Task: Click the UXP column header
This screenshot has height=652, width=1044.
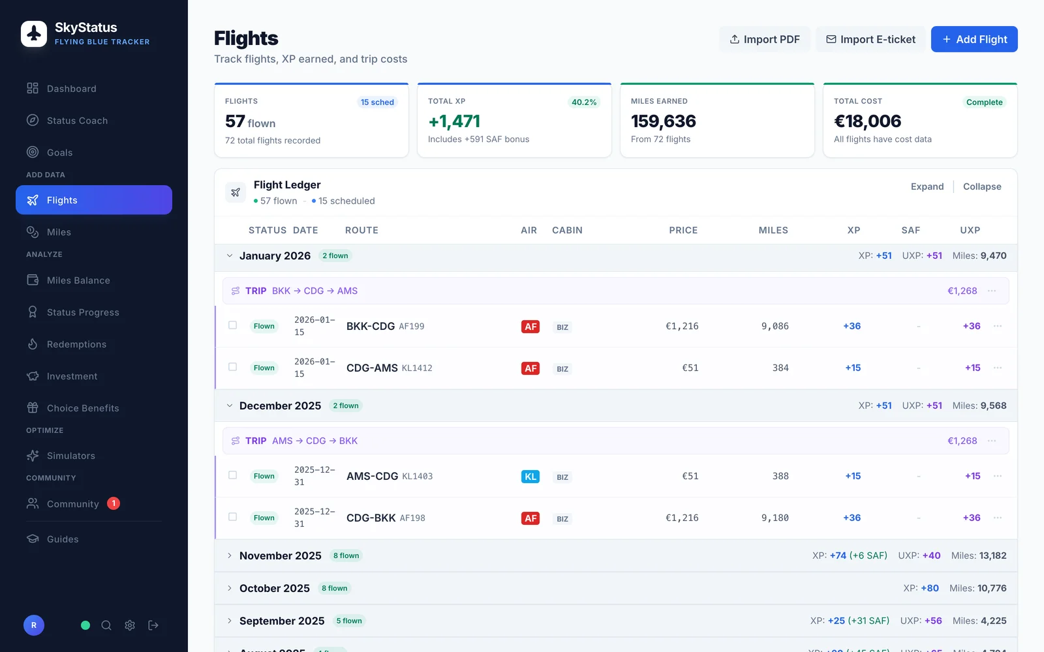Action: click(970, 230)
